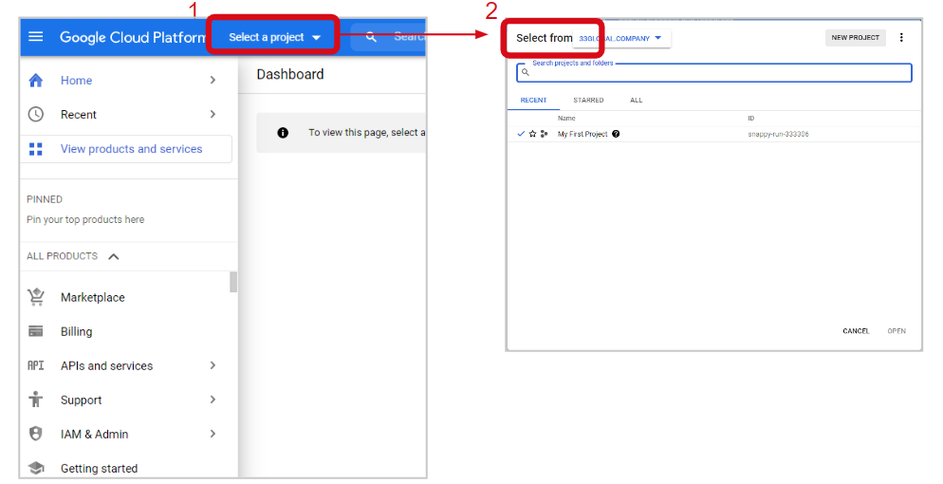
Task: Open the organization dropdown beside Select from
Action: 621,38
